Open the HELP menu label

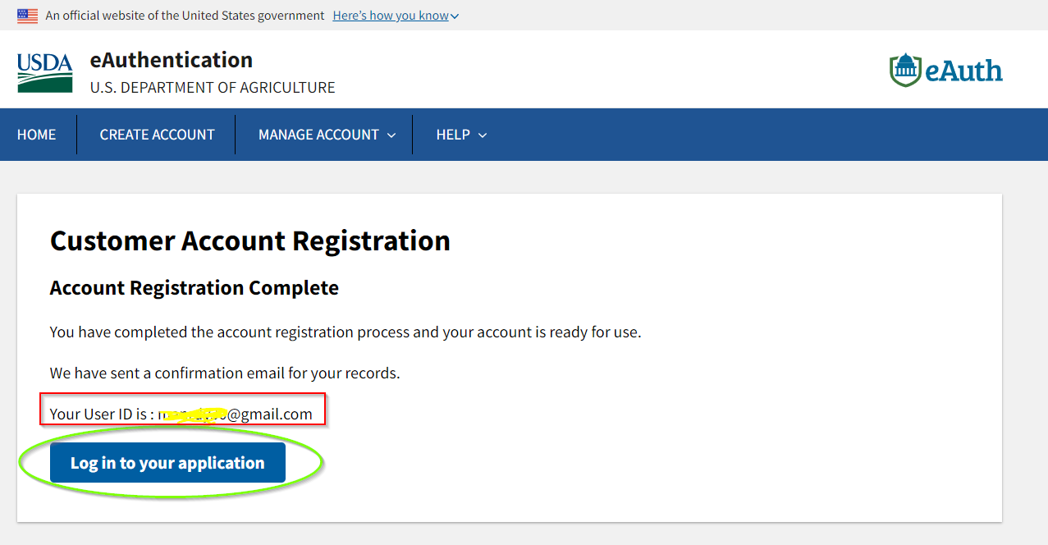[453, 135]
